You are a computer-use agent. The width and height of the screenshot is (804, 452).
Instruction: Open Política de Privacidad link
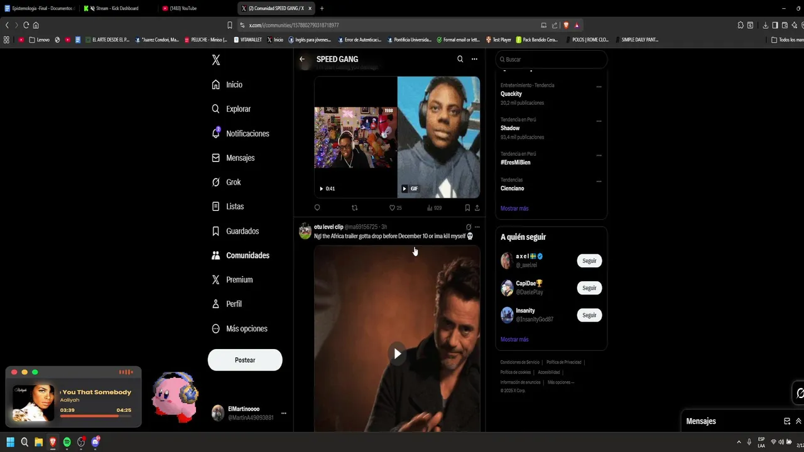(563, 362)
